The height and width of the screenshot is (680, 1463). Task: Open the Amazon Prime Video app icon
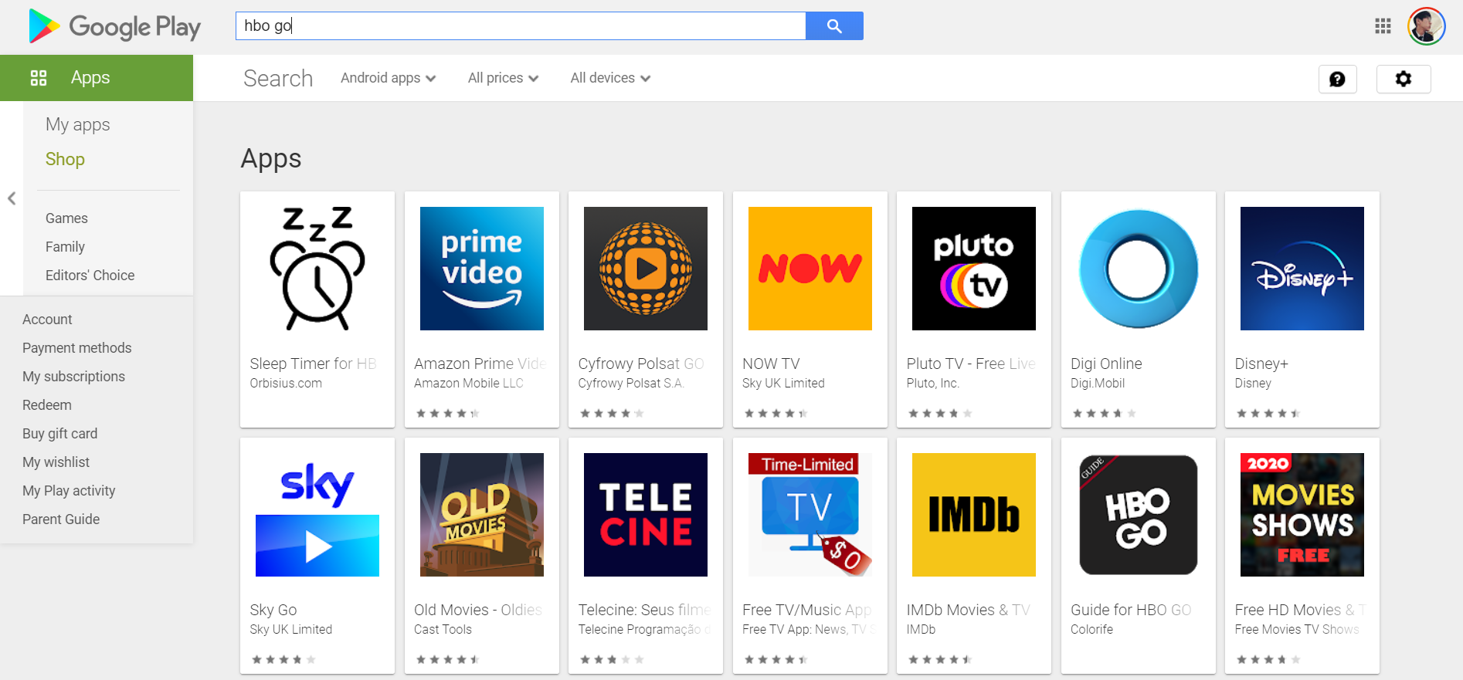[x=482, y=269]
